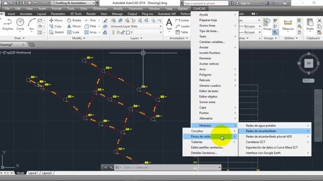The height and width of the screenshot is (181, 323).
Task: Toggle layer 0 lock padlock icon
Action: [x=123, y=32]
